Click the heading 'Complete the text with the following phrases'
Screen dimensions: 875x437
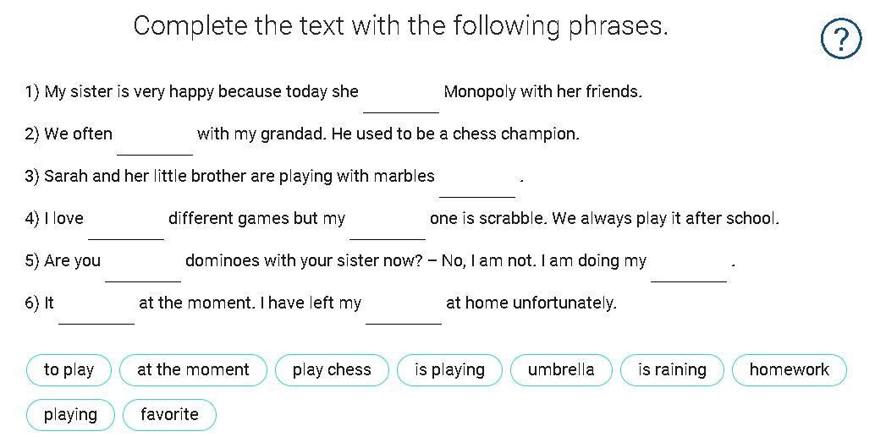[400, 26]
